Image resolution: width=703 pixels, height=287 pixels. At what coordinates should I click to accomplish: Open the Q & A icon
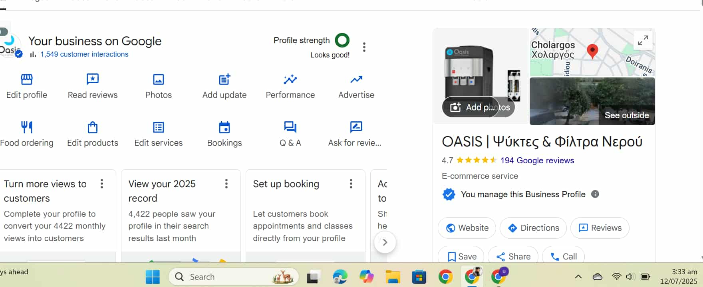tap(290, 128)
